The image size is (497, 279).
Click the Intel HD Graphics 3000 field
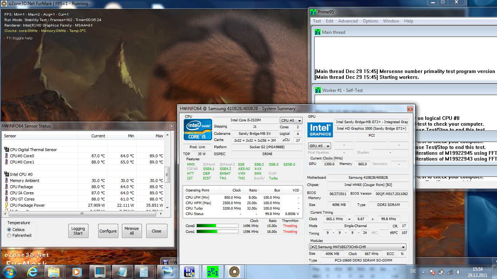pyautogui.click(x=371, y=129)
